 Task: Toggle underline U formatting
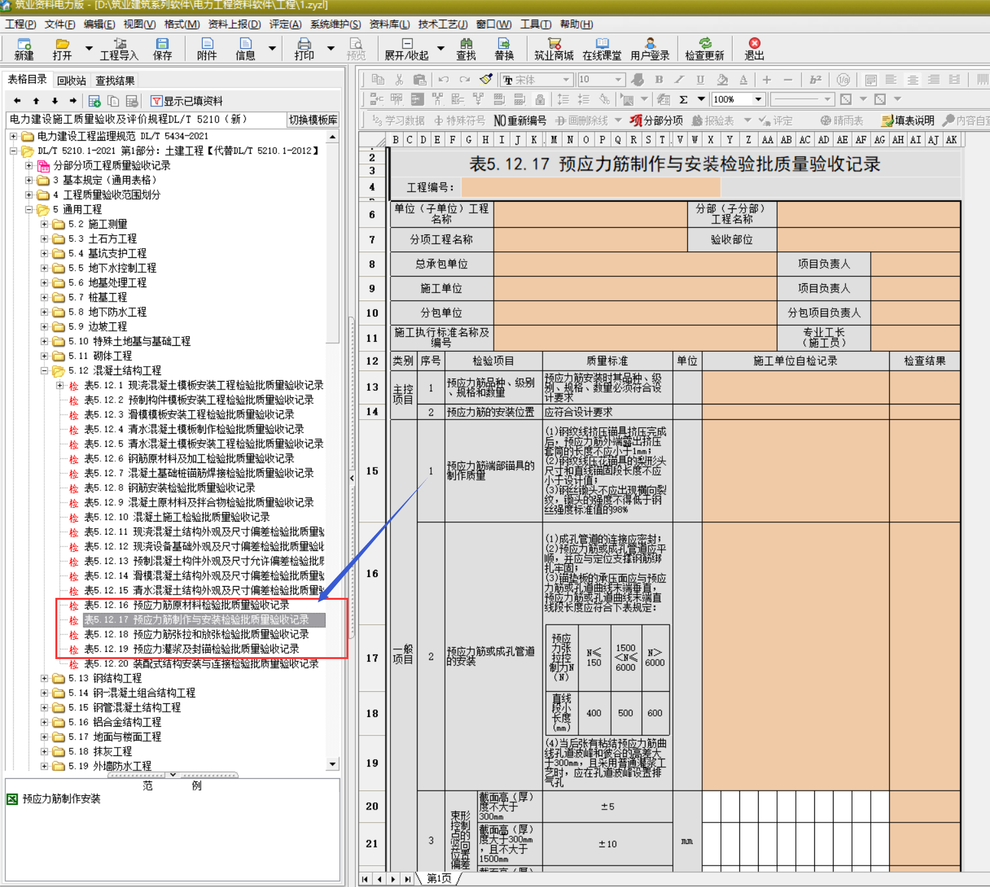700,79
